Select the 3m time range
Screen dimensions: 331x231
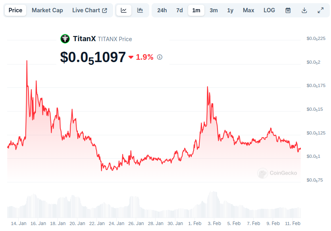[214, 10]
